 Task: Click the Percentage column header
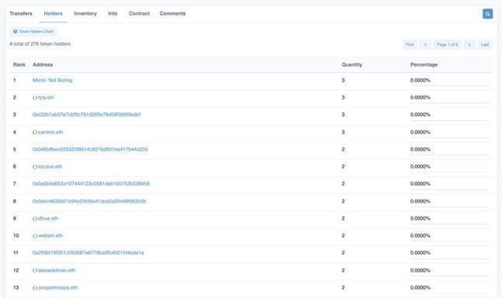tap(424, 64)
